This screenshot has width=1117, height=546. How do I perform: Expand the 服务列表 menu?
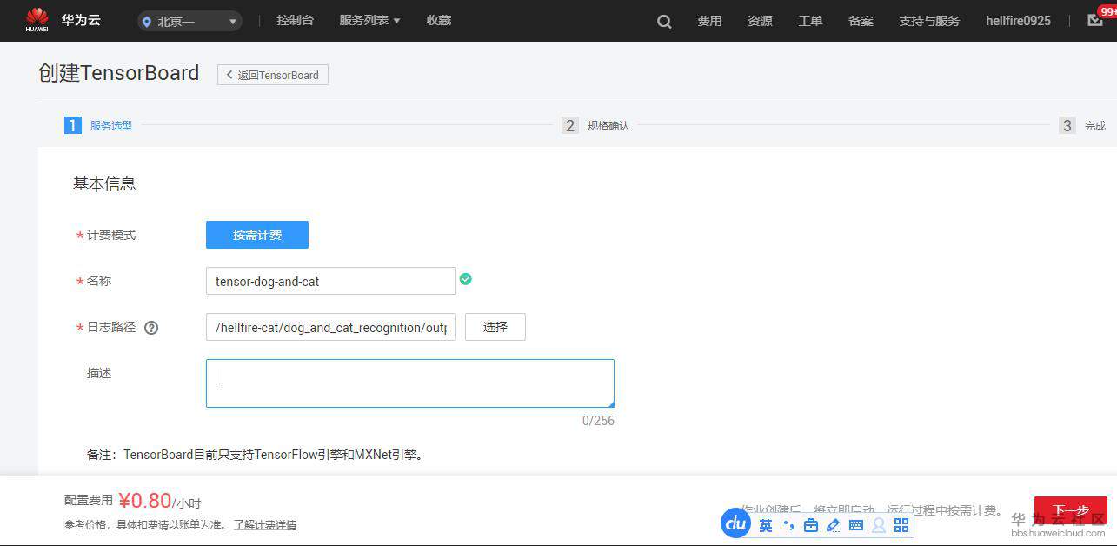coord(369,20)
